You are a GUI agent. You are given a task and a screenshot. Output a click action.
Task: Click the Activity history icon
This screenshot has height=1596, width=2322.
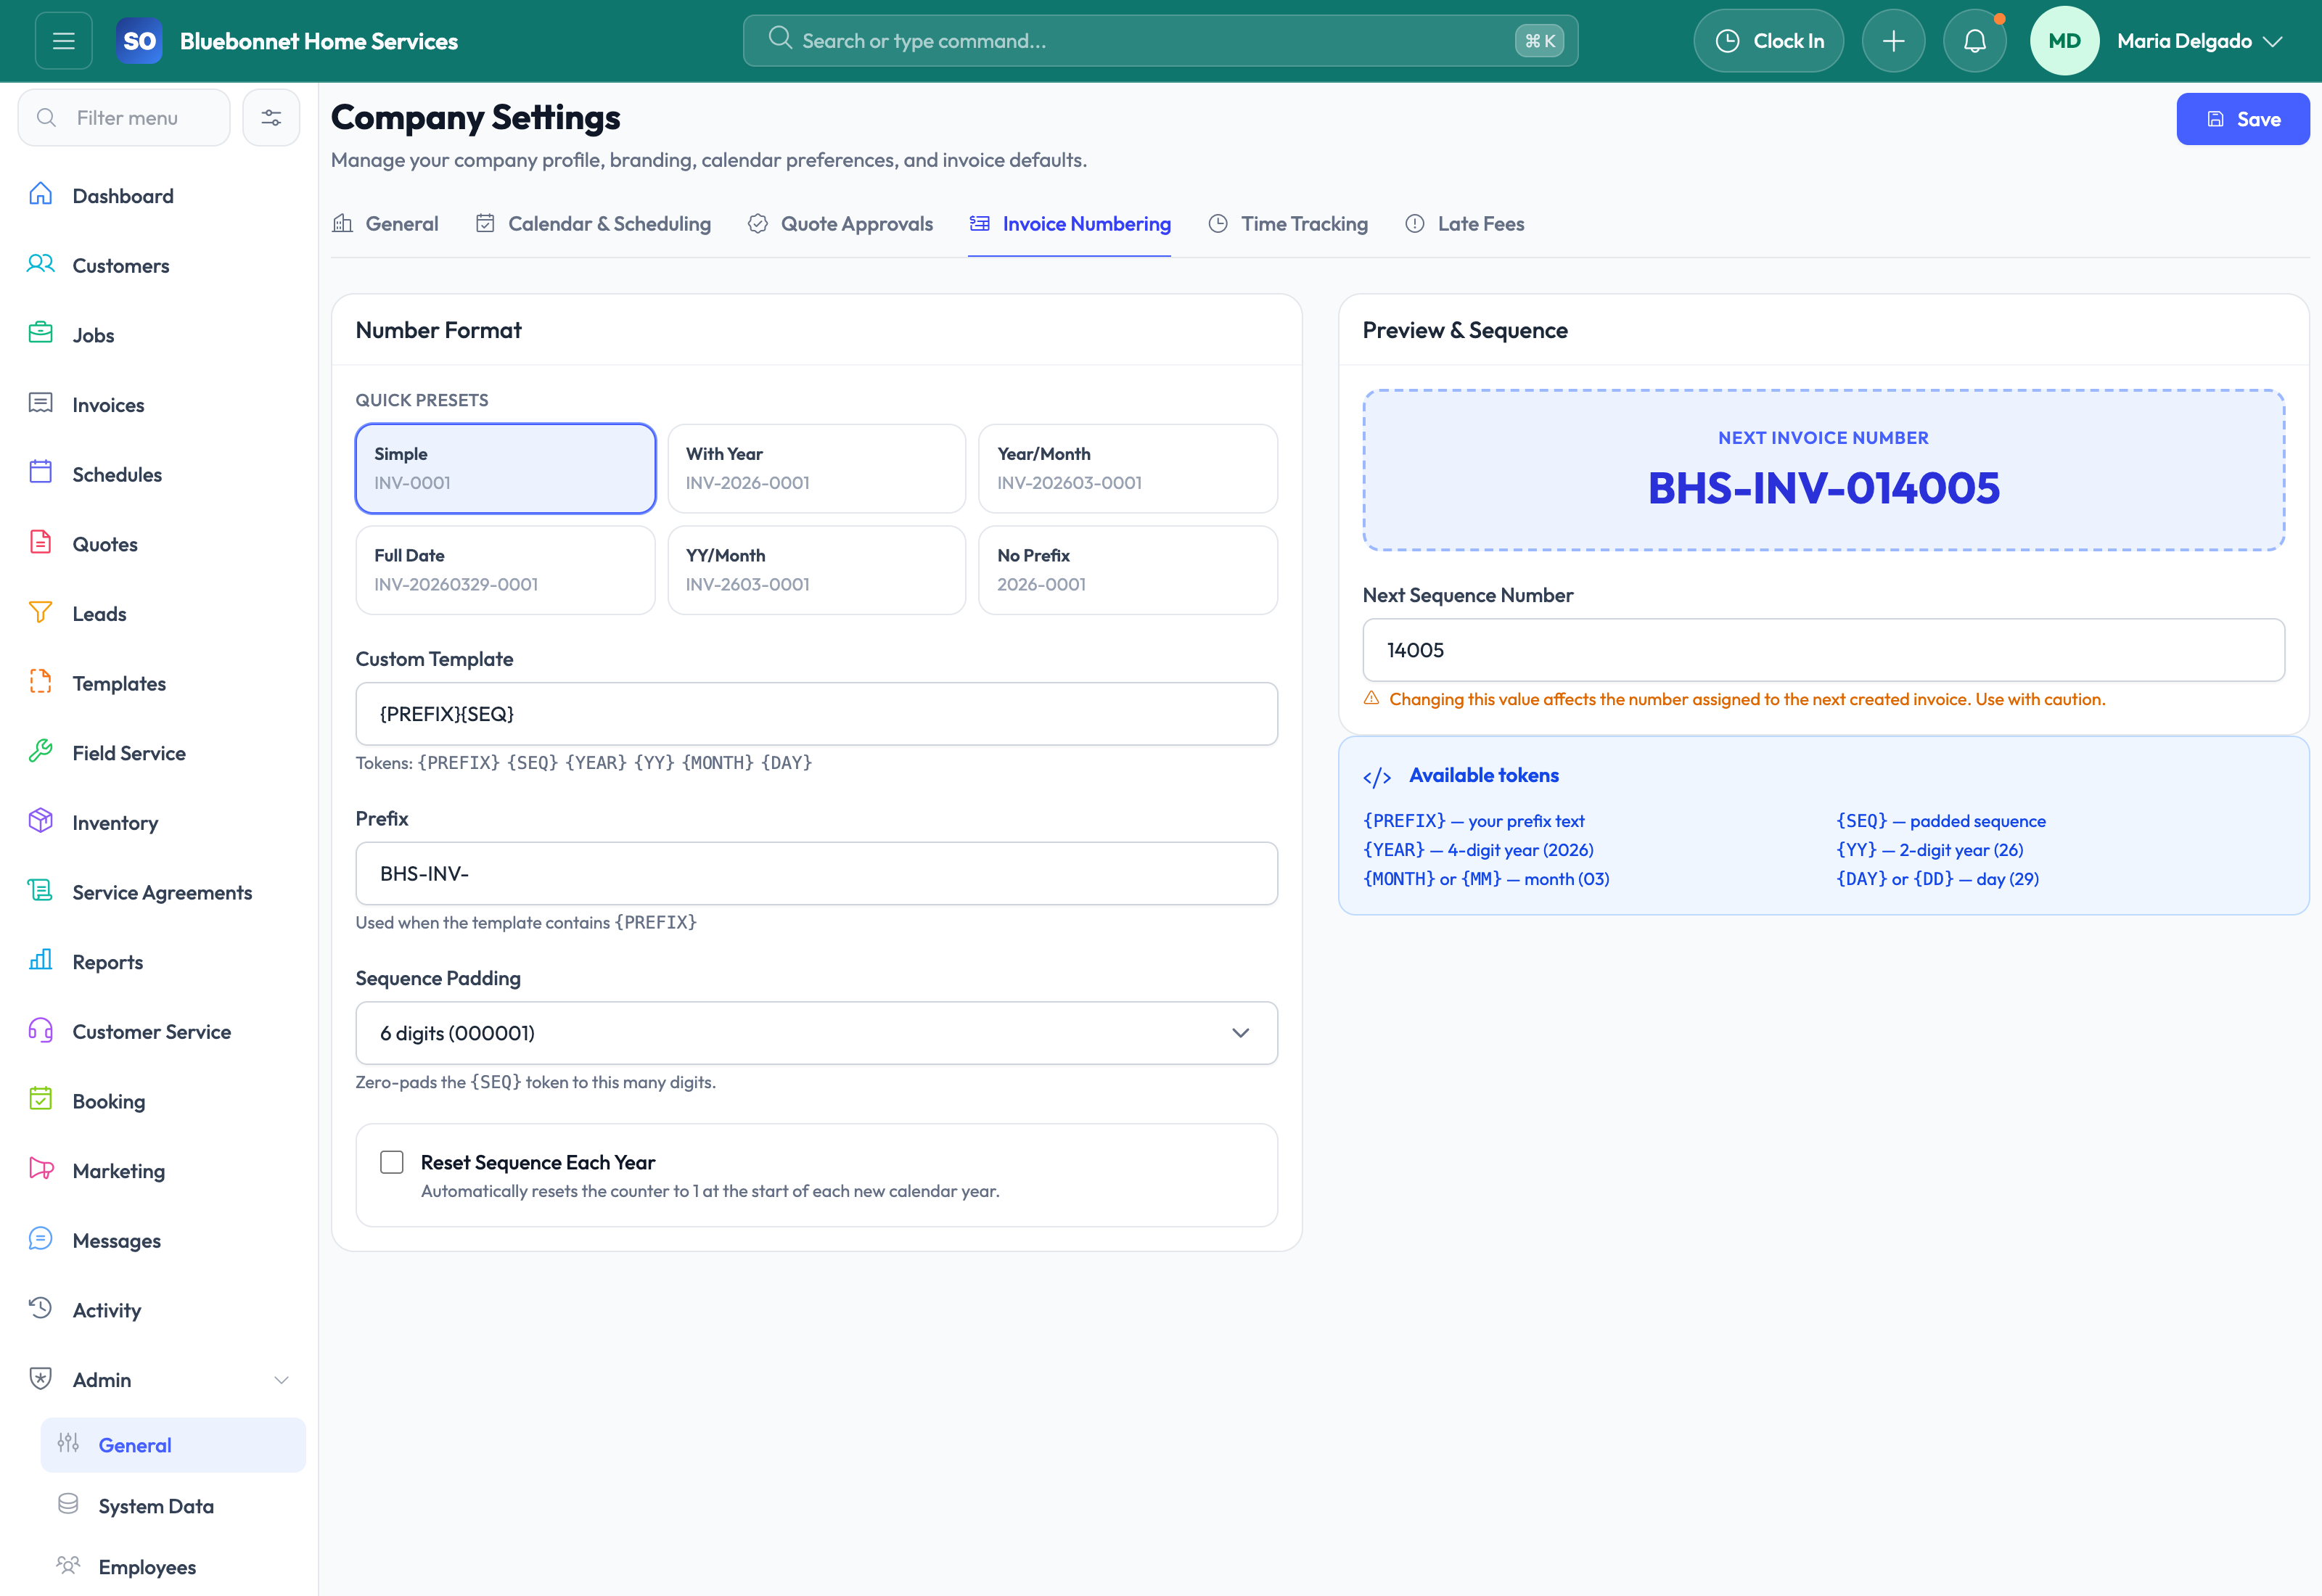tap(41, 1309)
